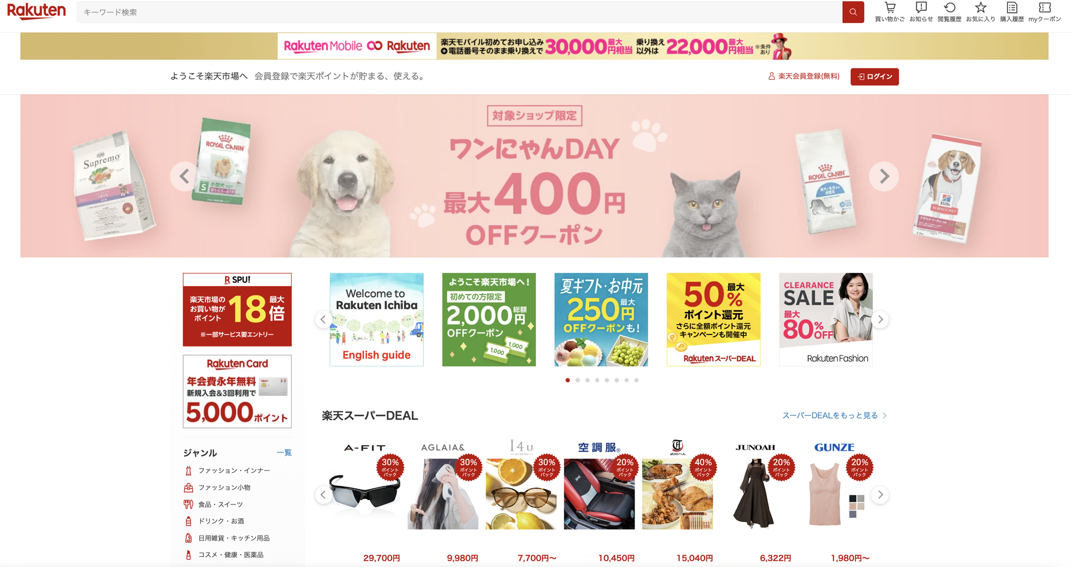This screenshot has width=1071, height=567.
Task: Open the 食品・スイーツ genre
Action: click(x=220, y=504)
